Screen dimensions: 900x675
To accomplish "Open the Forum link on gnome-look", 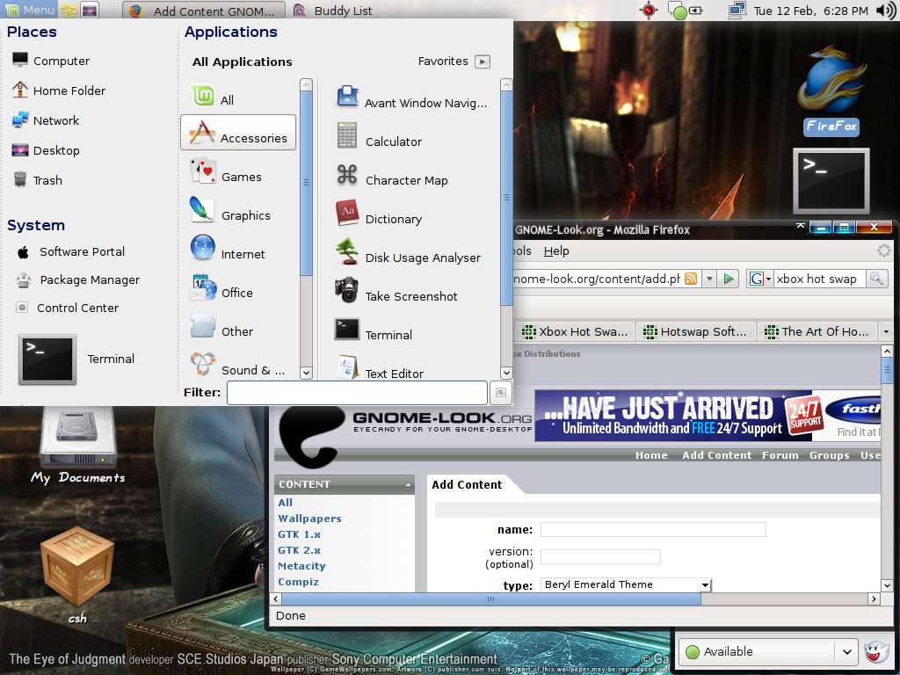I will point(780,455).
